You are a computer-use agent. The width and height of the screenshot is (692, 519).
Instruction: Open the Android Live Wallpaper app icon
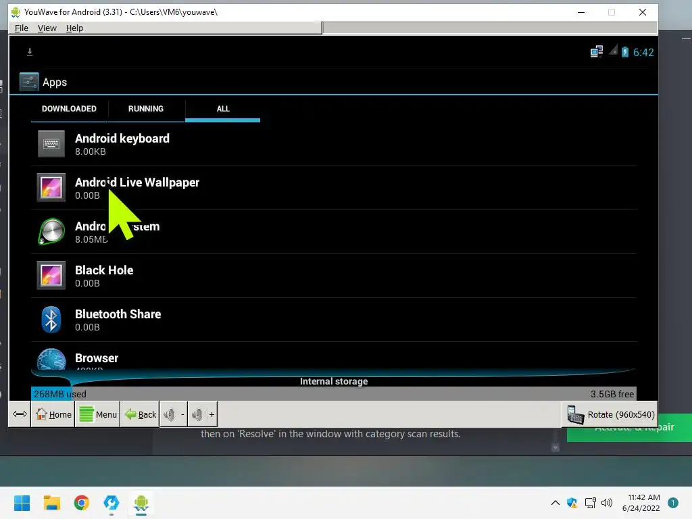[51, 188]
